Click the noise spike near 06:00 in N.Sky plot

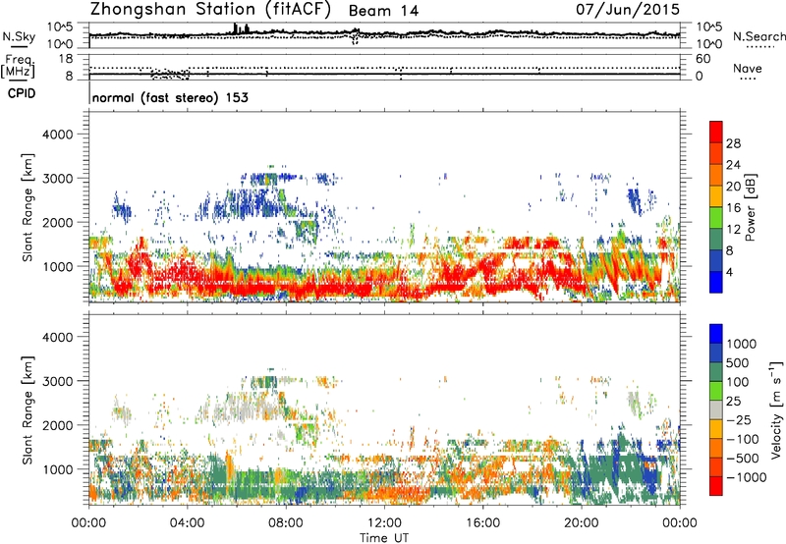click(241, 28)
